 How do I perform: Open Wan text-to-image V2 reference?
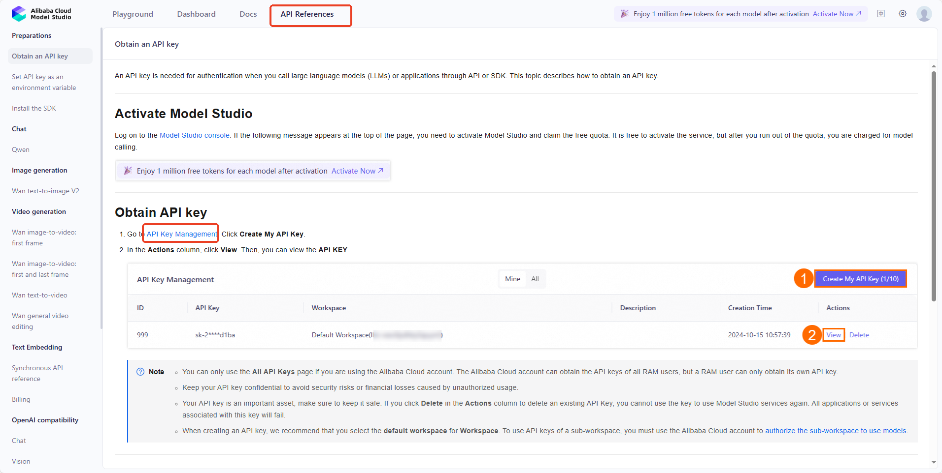click(x=45, y=191)
